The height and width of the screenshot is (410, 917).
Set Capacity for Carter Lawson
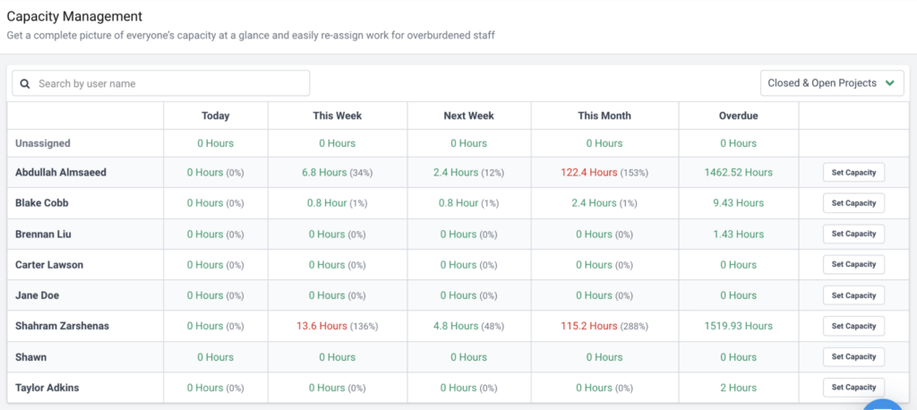click(x=853, y=264)
